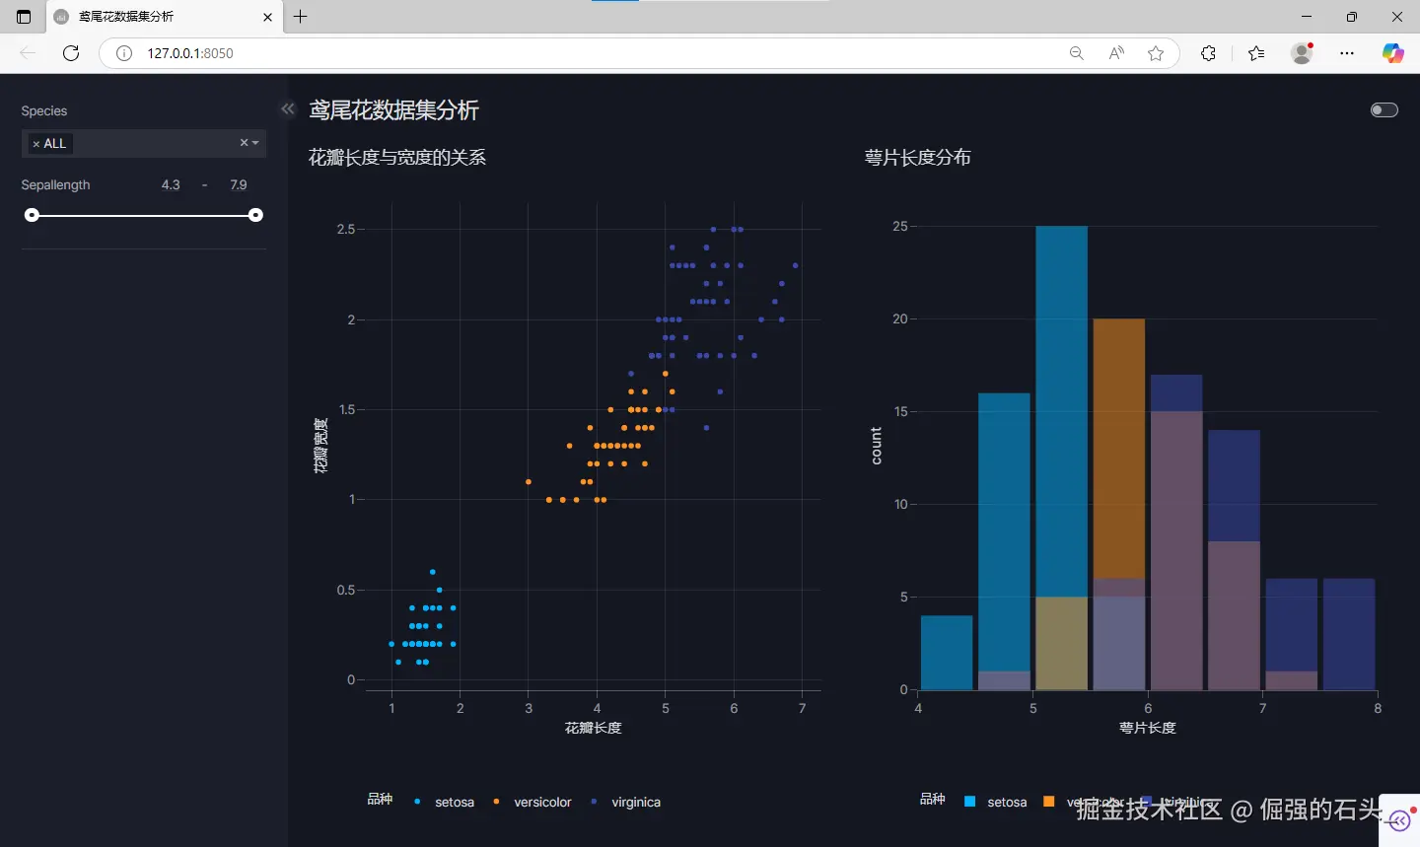Viewport: 1420px width, 847px height.
Task: Open the Species dropdown caret
Action: (257, 143)
